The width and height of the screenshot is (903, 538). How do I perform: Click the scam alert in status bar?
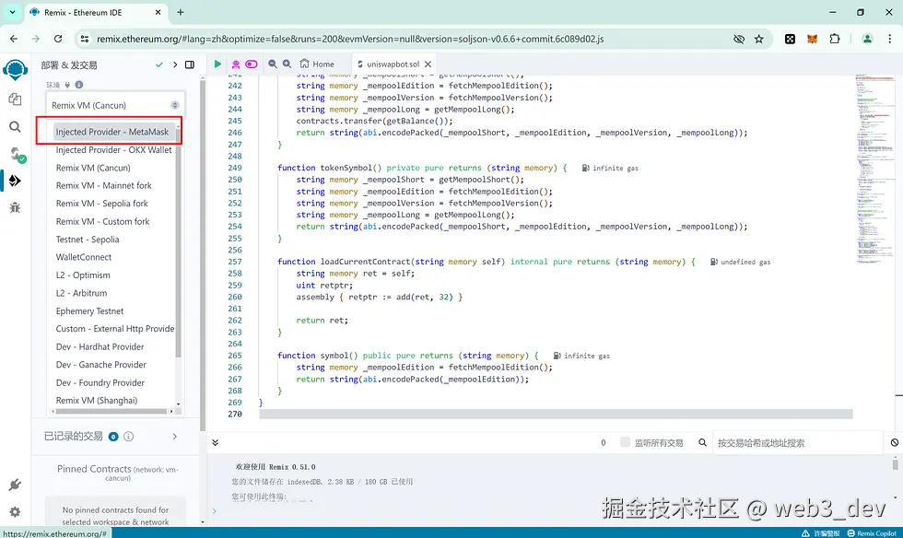coord(821,533)
